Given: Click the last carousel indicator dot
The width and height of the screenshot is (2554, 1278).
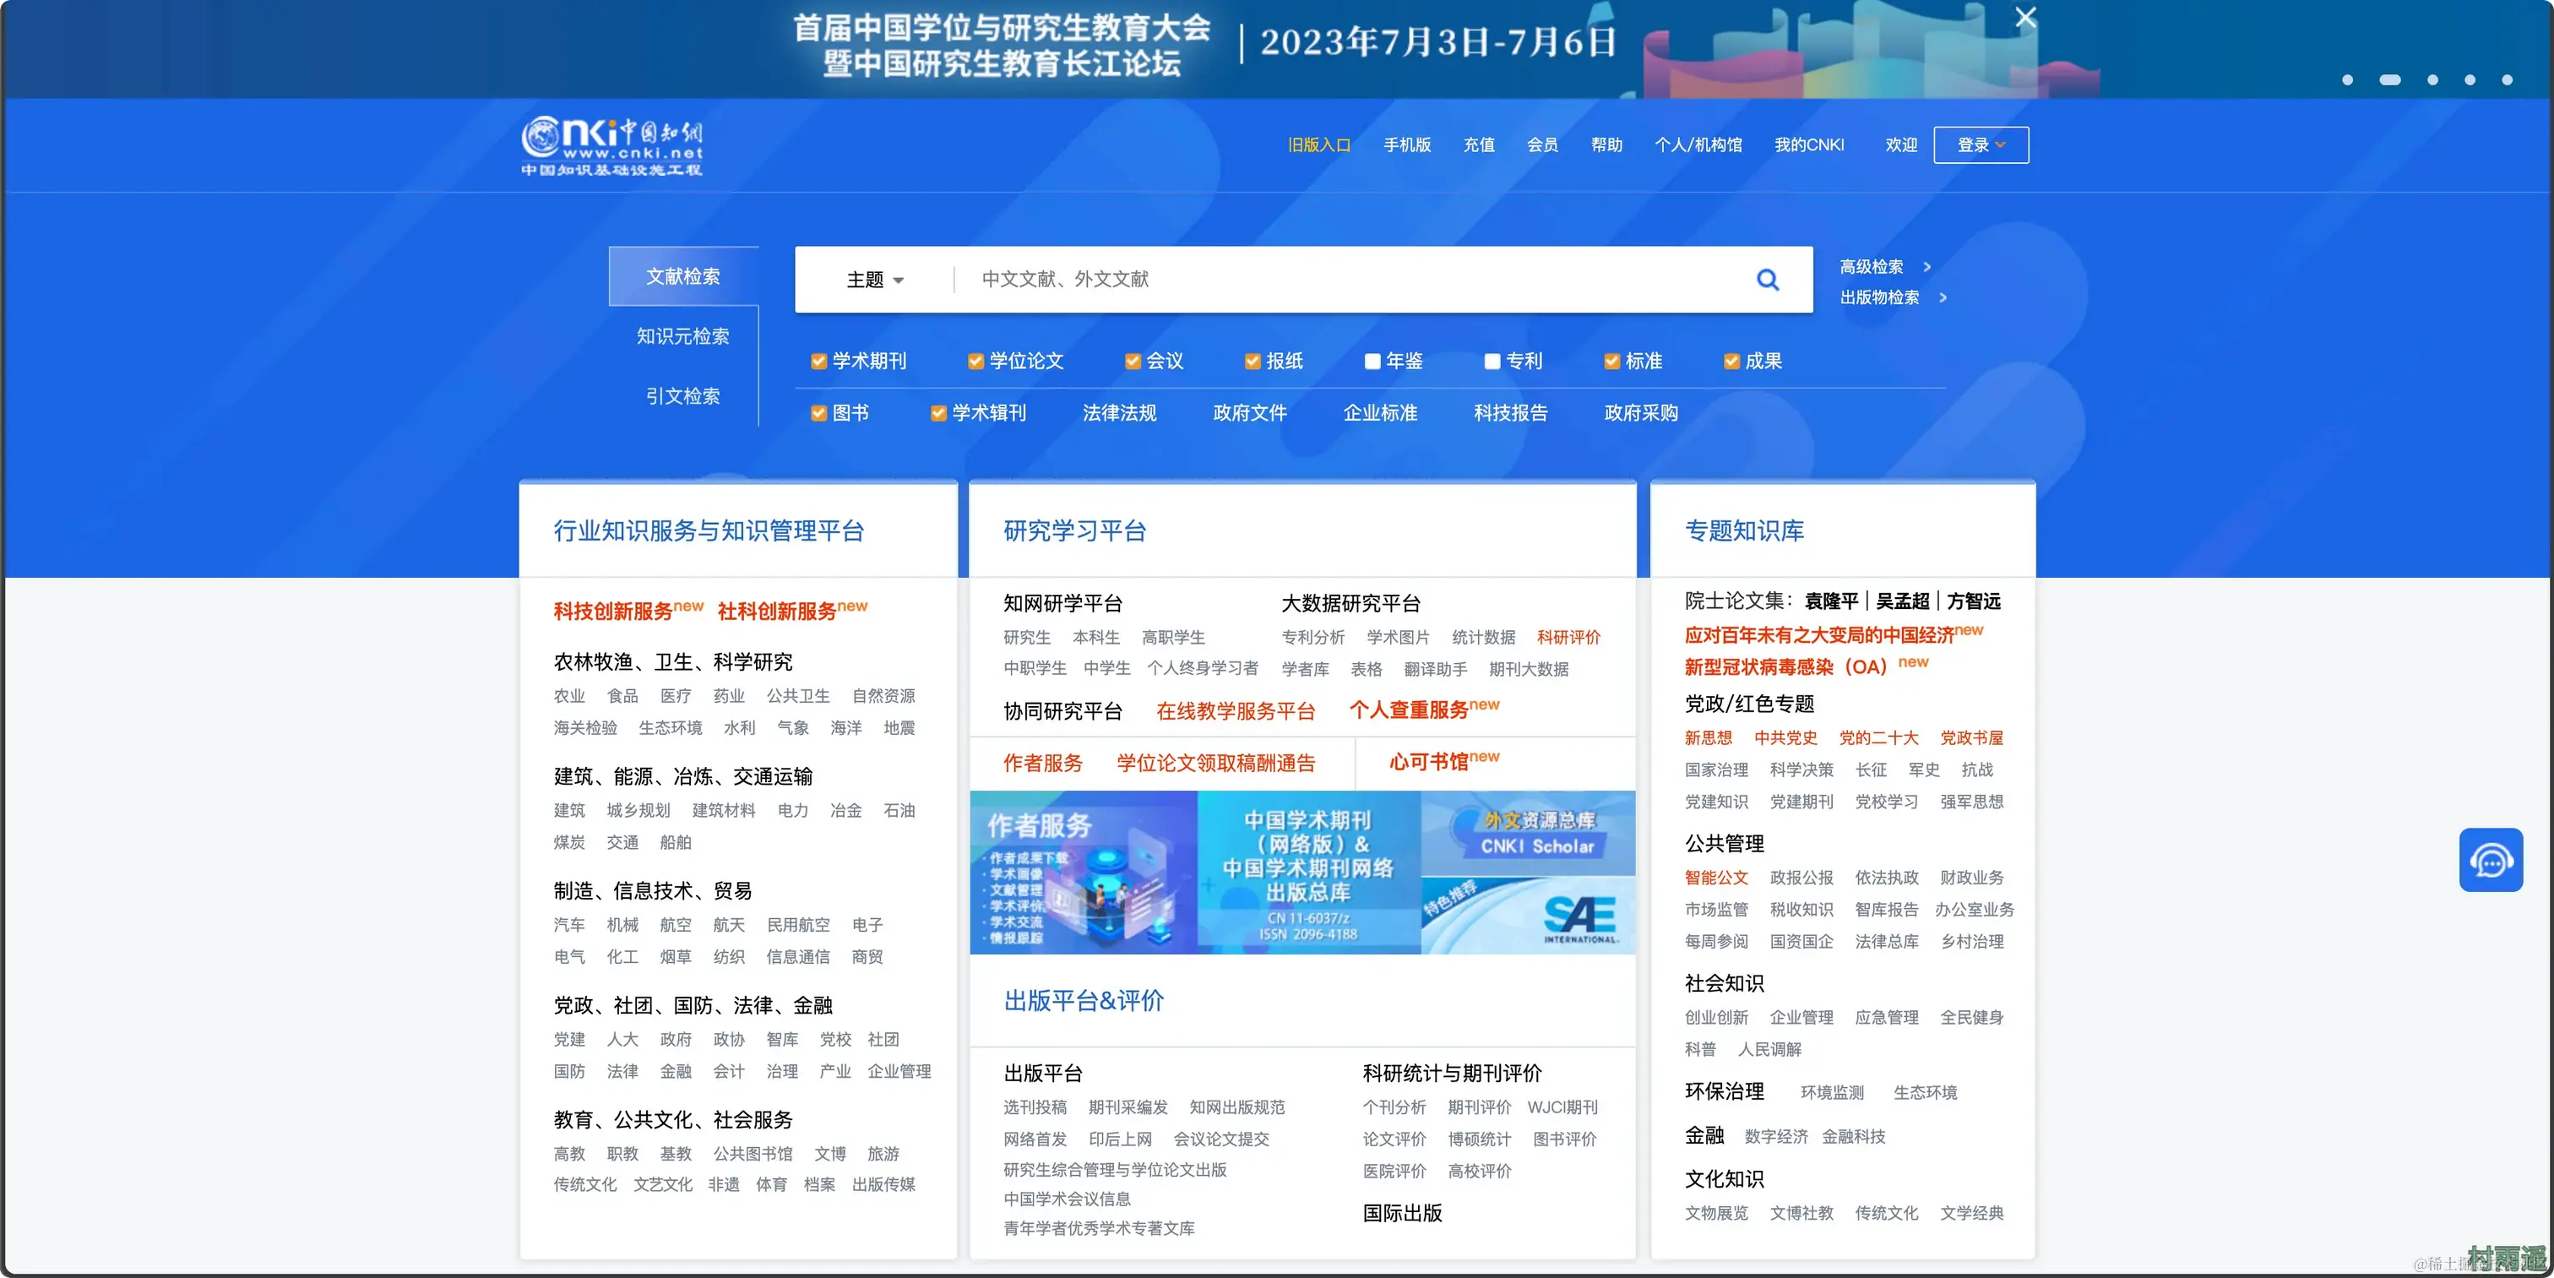Looking at the screenshot, I should 2507,80.
